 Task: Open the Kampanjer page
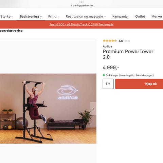coord(121,17)
